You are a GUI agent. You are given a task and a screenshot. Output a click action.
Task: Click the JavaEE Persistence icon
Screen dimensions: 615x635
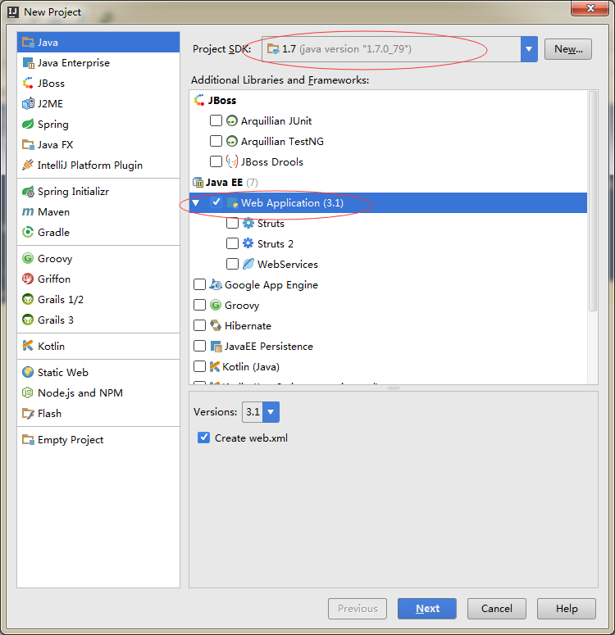coord(216,347)
